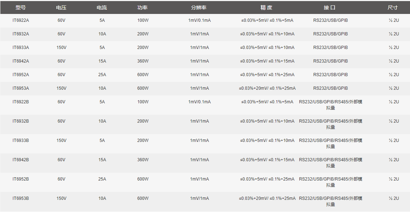Click the 电压 column header
The width and height of the screenshot is (410, 212).
[x=61, y=8]
